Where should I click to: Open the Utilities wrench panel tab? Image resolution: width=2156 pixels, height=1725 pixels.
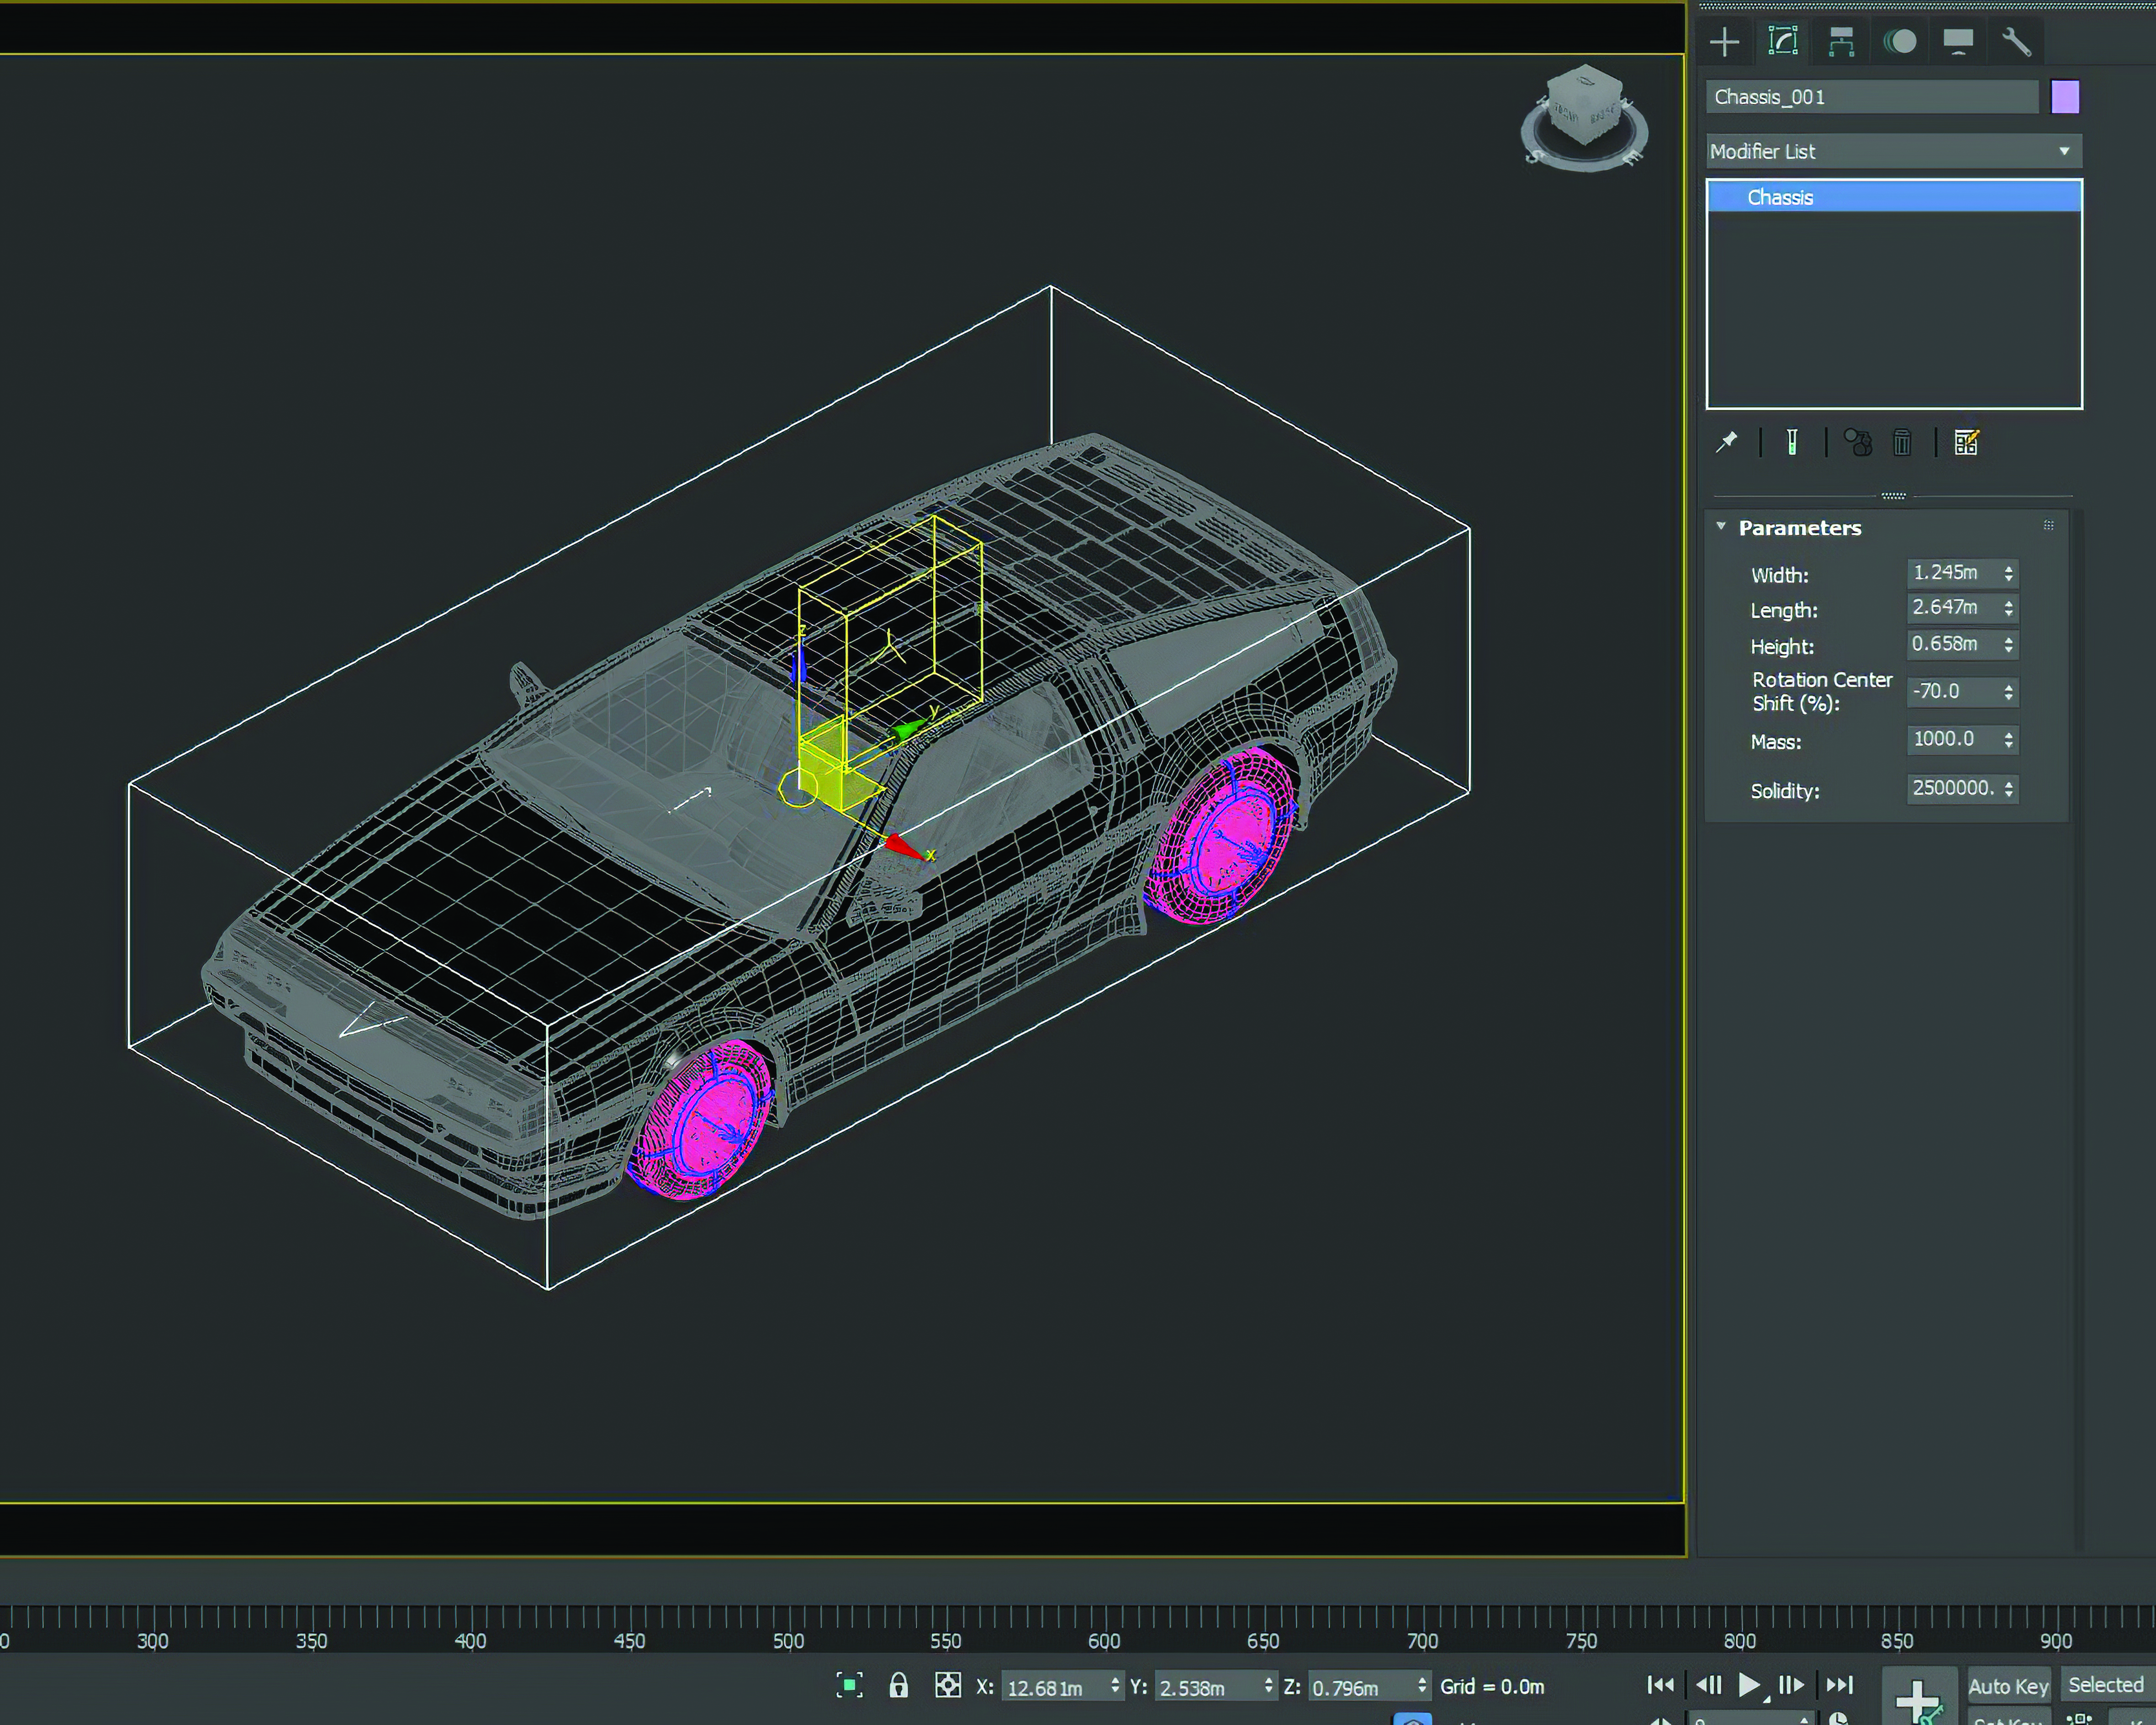tap(2016, 42)
